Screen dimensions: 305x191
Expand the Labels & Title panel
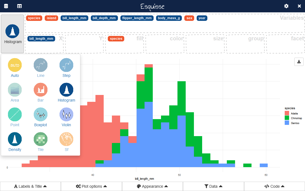(30, 186)
